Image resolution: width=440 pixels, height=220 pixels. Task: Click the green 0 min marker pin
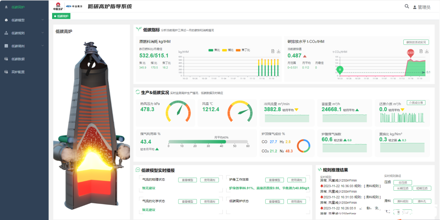[x=340, y=70]
